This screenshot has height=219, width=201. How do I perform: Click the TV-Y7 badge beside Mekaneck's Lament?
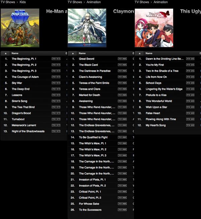[56, 125]
